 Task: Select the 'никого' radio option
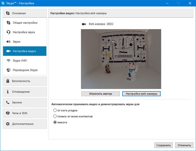tap(55, 122)
